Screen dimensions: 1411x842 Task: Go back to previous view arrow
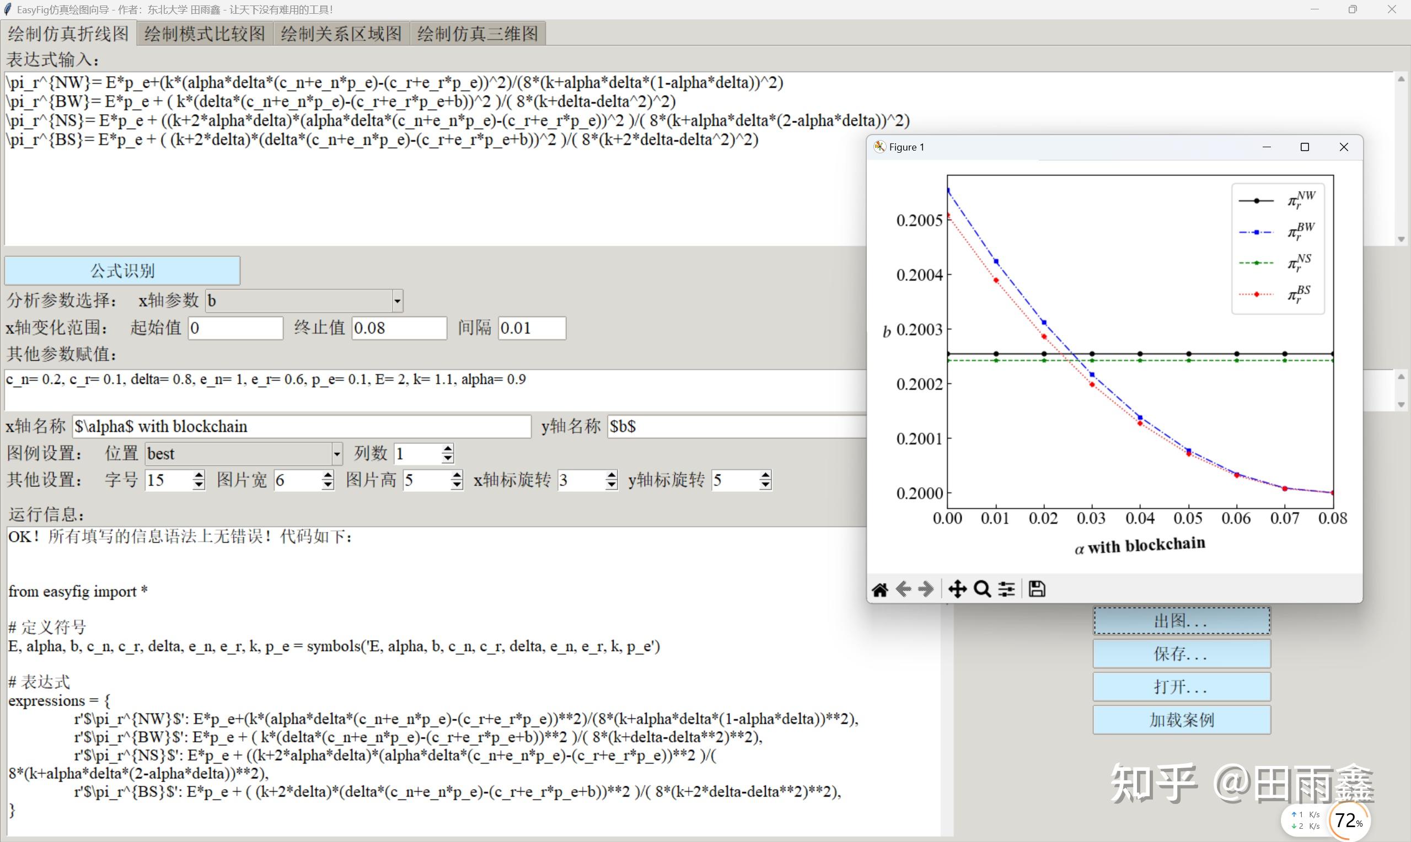click(903, 589)
